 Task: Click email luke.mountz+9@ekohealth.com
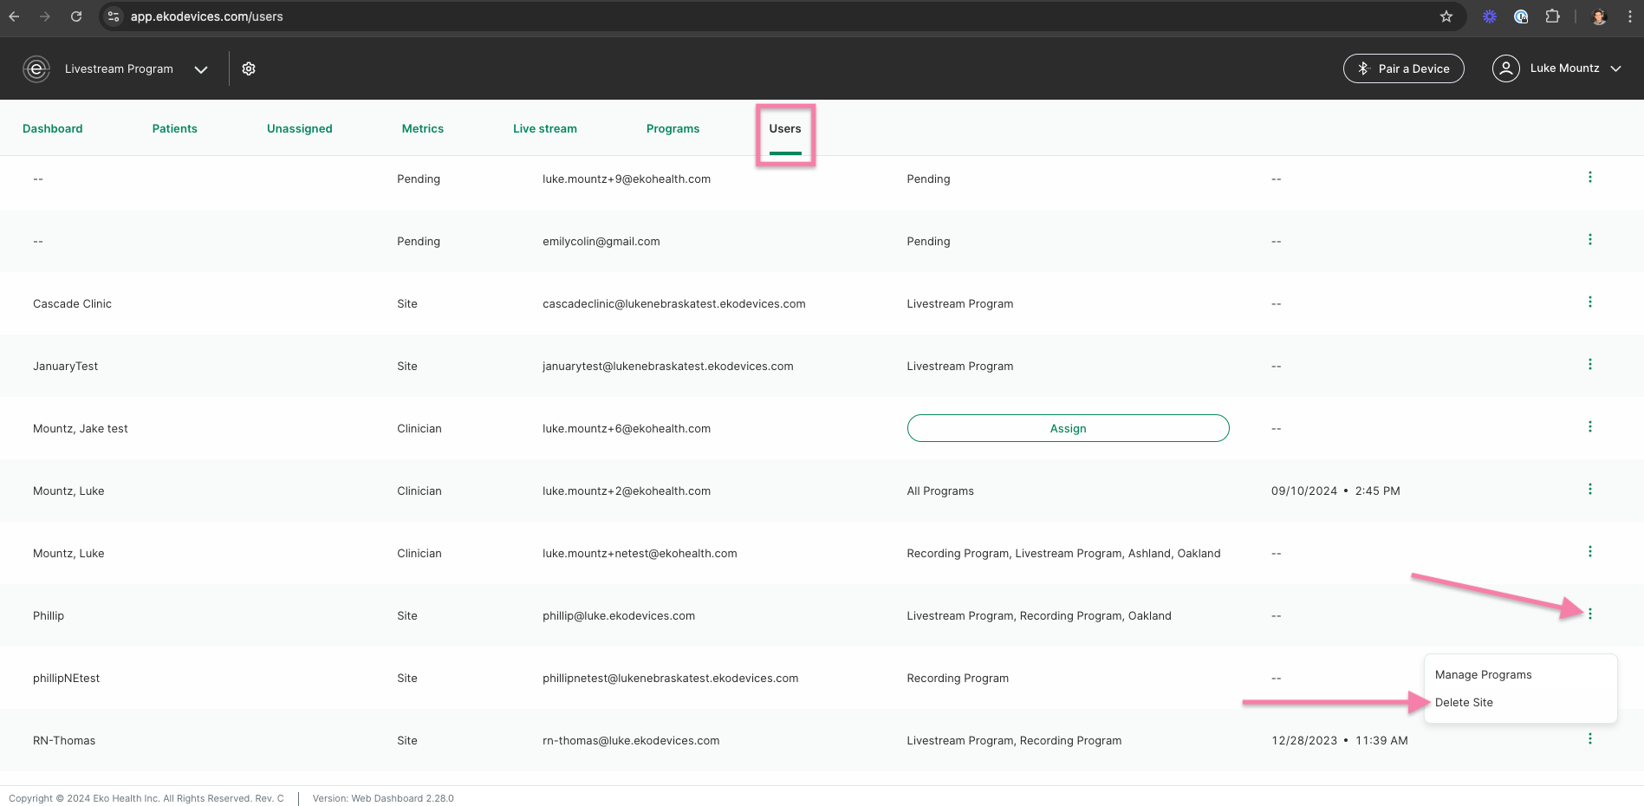[x=627, y=179]
